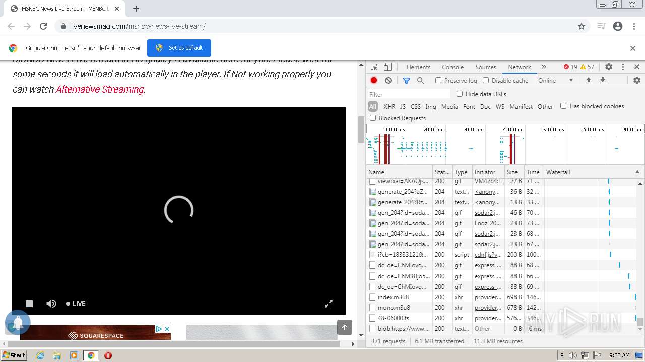
Task: Filter requests by Media
Action: [x=449, y=106]
